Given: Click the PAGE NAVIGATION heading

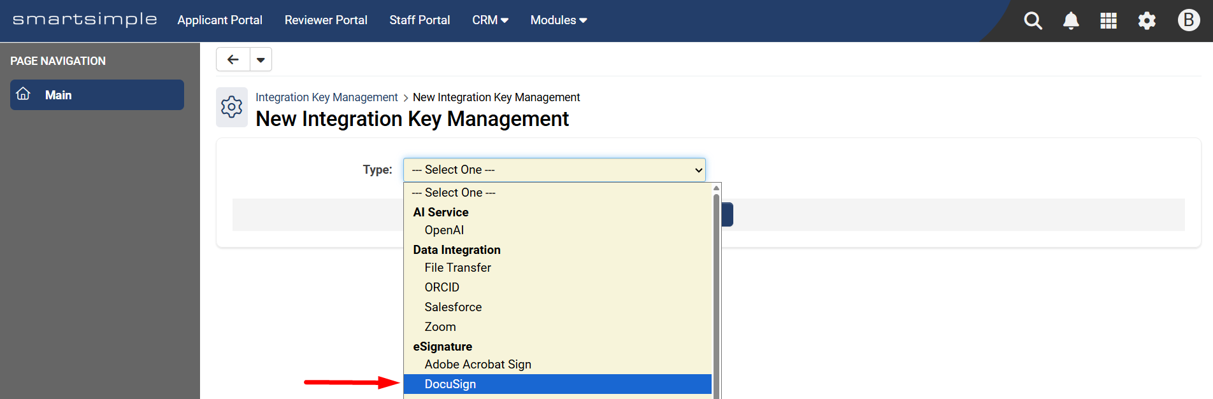Looking at the screenshot, I should click(x=58, y=61).
